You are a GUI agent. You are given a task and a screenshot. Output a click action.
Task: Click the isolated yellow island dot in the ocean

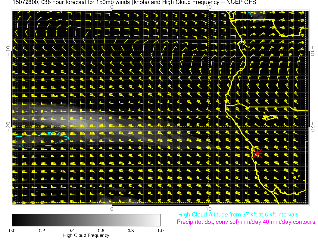pyautogui.click(x=56, y=96)
